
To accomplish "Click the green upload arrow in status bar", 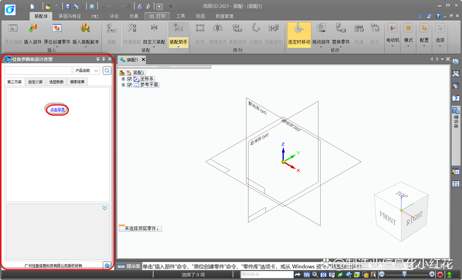I will coord(449,275).
